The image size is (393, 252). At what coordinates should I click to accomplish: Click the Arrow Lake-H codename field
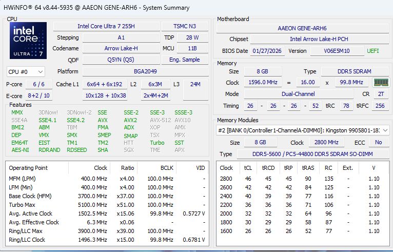click(121, 48)
